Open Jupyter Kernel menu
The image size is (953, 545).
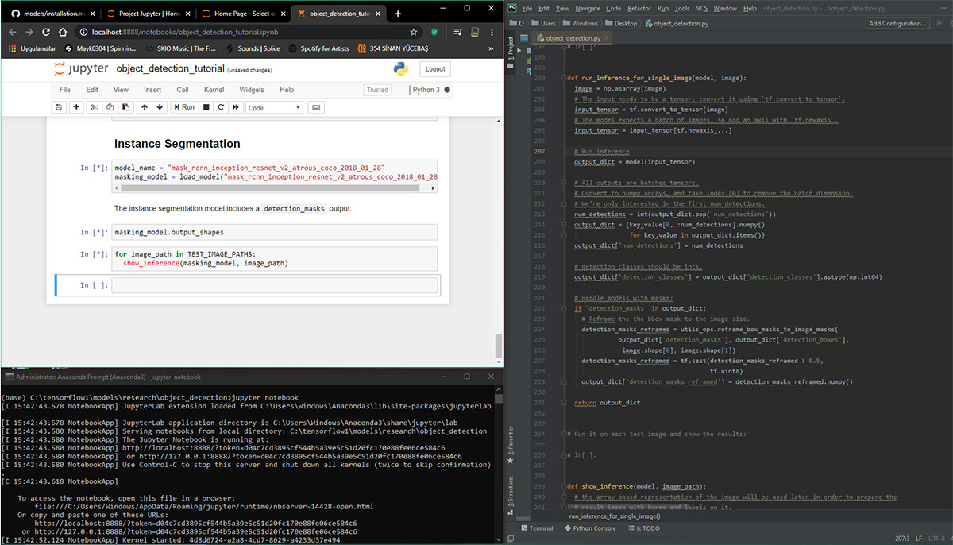pos(214,90)
